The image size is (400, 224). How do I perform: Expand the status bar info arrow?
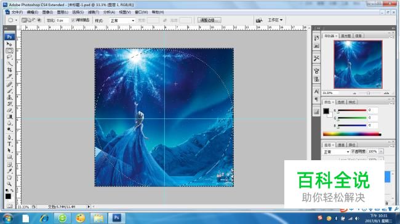pyautogui.click(x=89, y=207)
